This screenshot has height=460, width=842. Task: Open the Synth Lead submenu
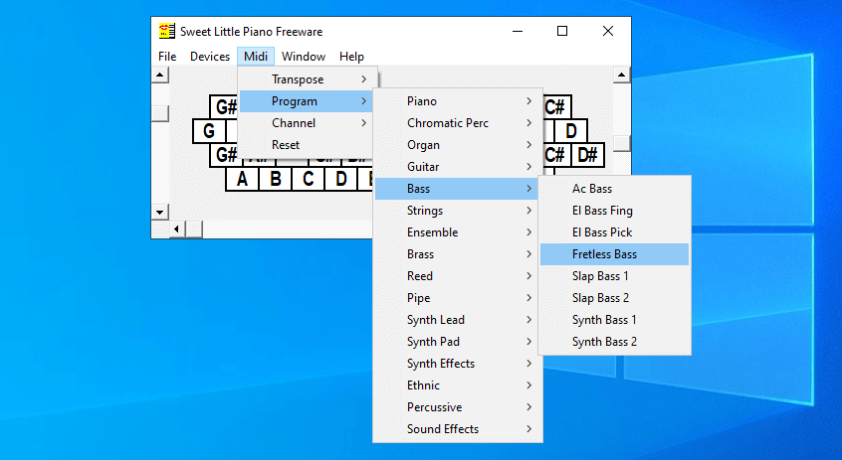pos(458,320)
